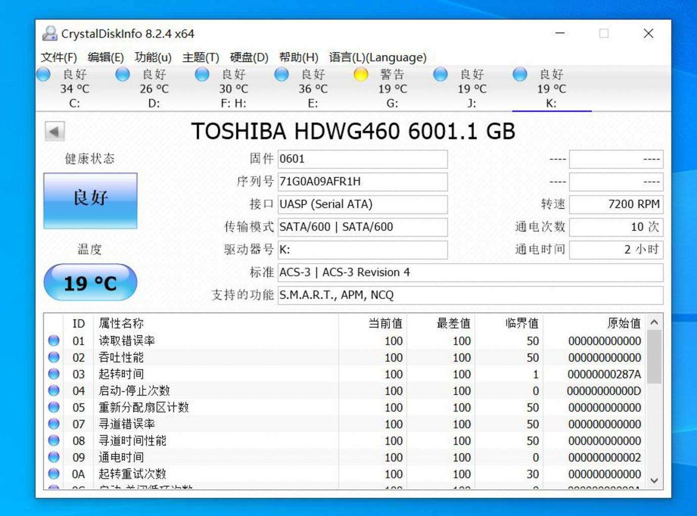Click the ID column header

coord(78,323)
